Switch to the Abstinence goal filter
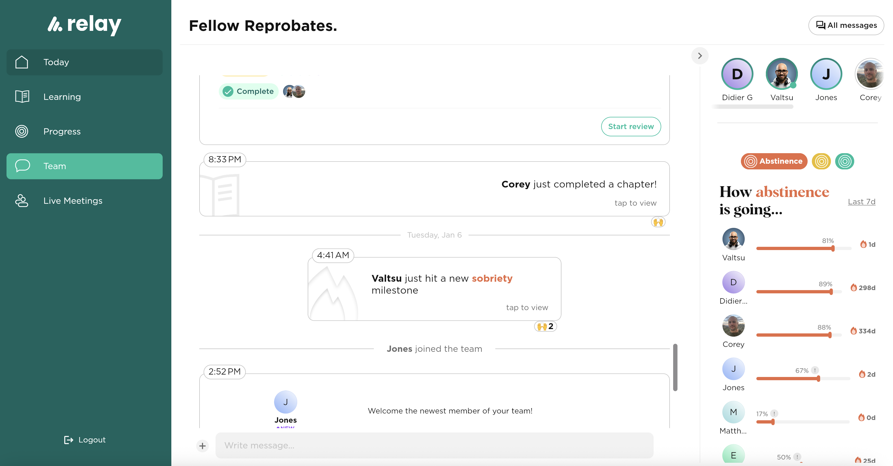893x466 pixels. (774, 161)
